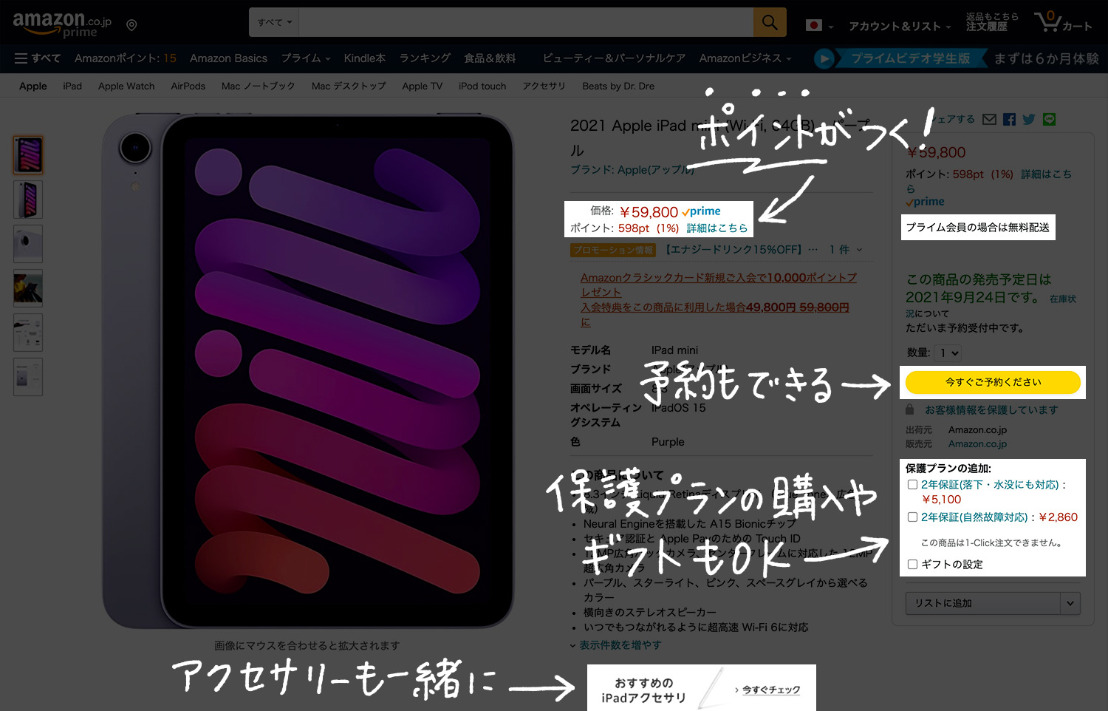Select first purple iPad front thumbnail
This screenshot has width=1108, height=711.
click(x=28, y=155)
